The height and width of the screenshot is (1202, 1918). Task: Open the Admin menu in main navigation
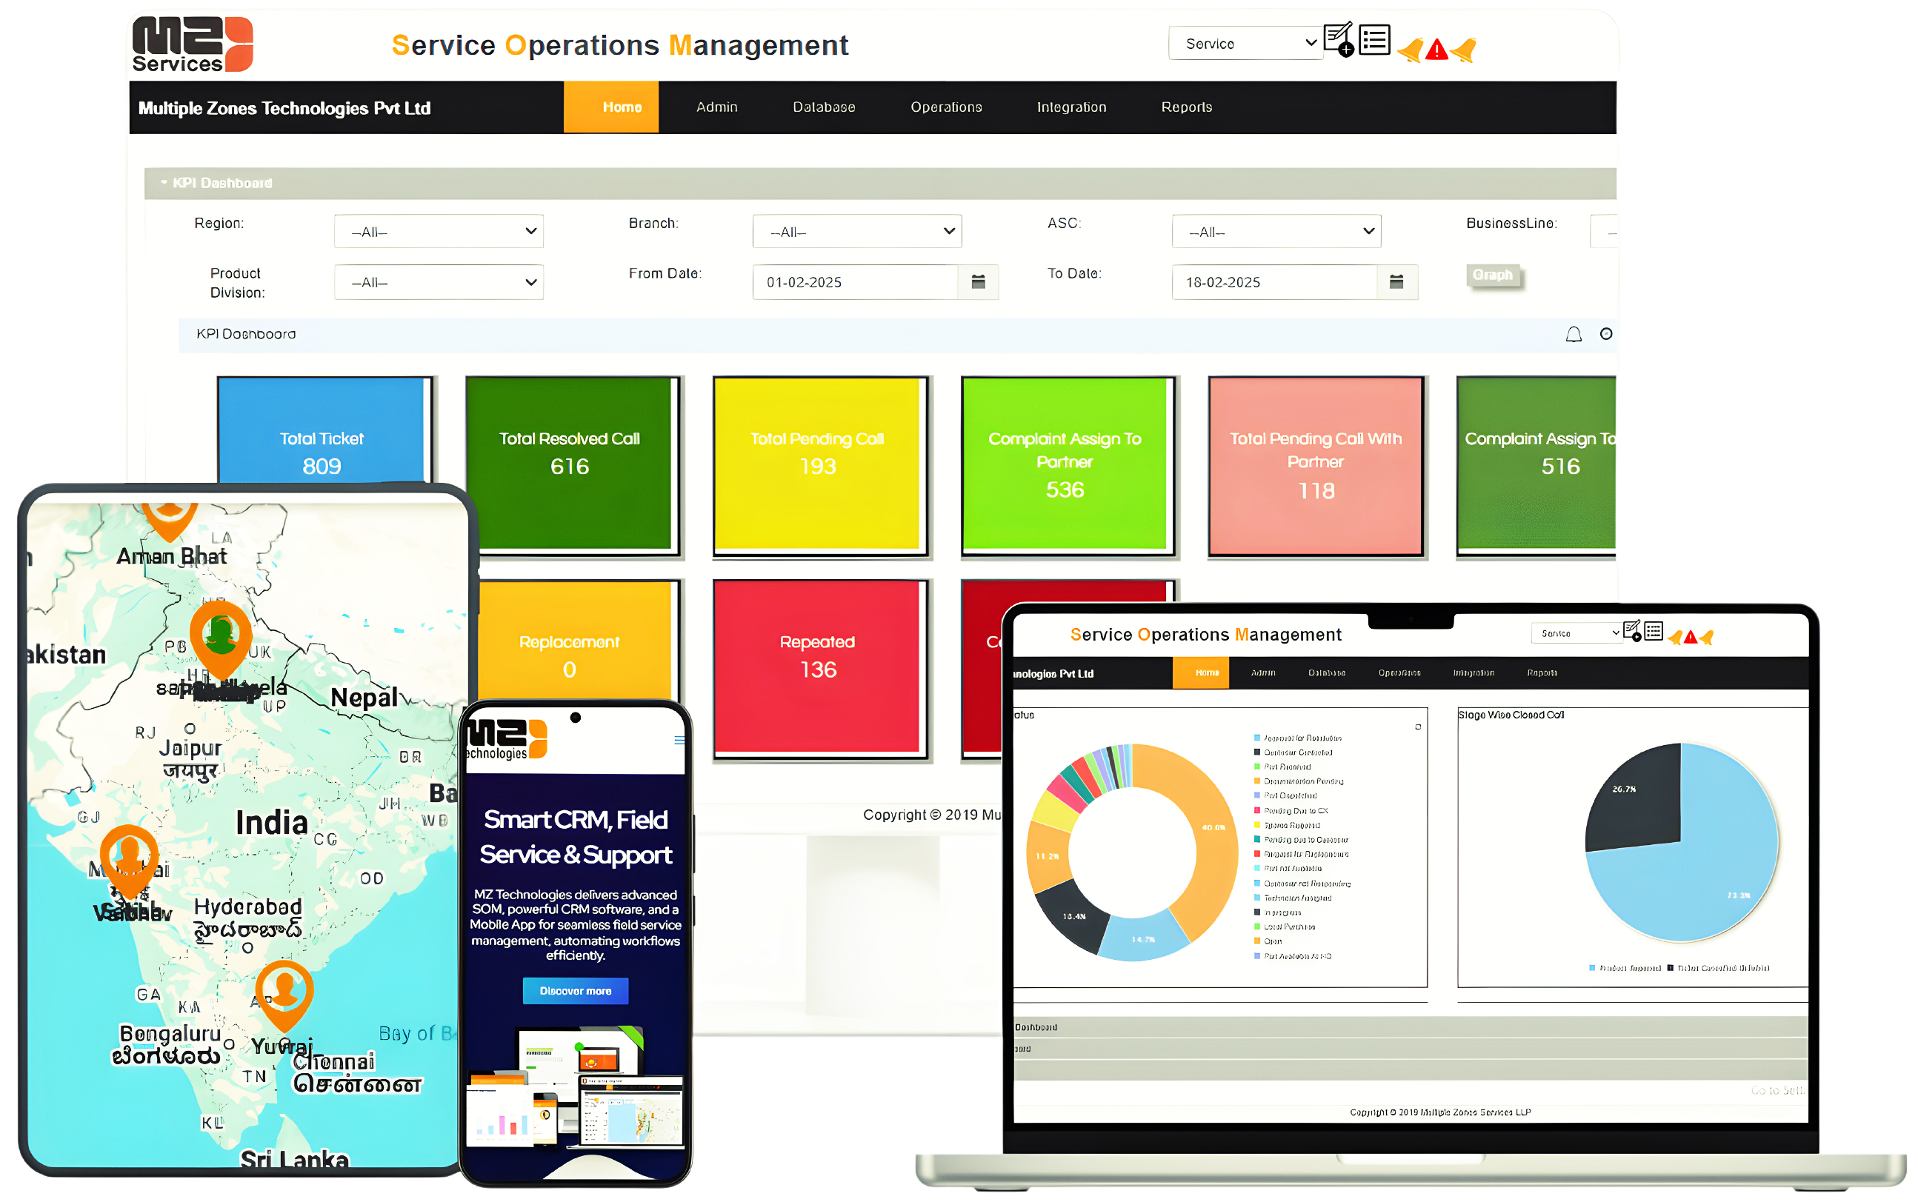716,107
